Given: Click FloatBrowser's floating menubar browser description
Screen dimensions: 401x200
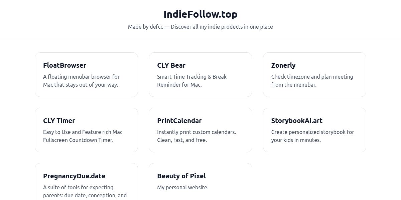Looking at the screenshot, I should coord(81,81).
